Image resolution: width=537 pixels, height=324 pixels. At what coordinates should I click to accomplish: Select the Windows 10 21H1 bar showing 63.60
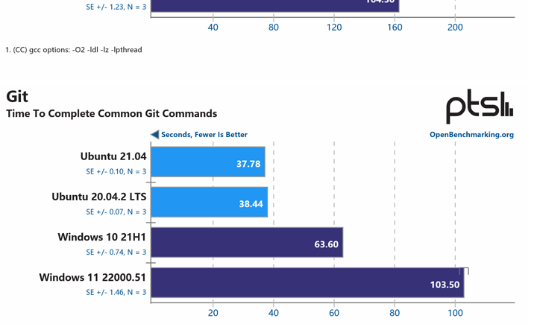[247, 242]
